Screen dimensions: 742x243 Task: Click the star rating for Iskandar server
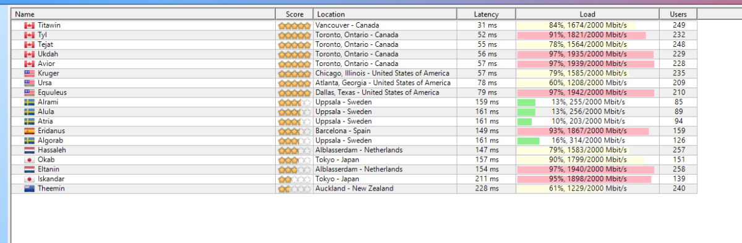pos(294,179)
